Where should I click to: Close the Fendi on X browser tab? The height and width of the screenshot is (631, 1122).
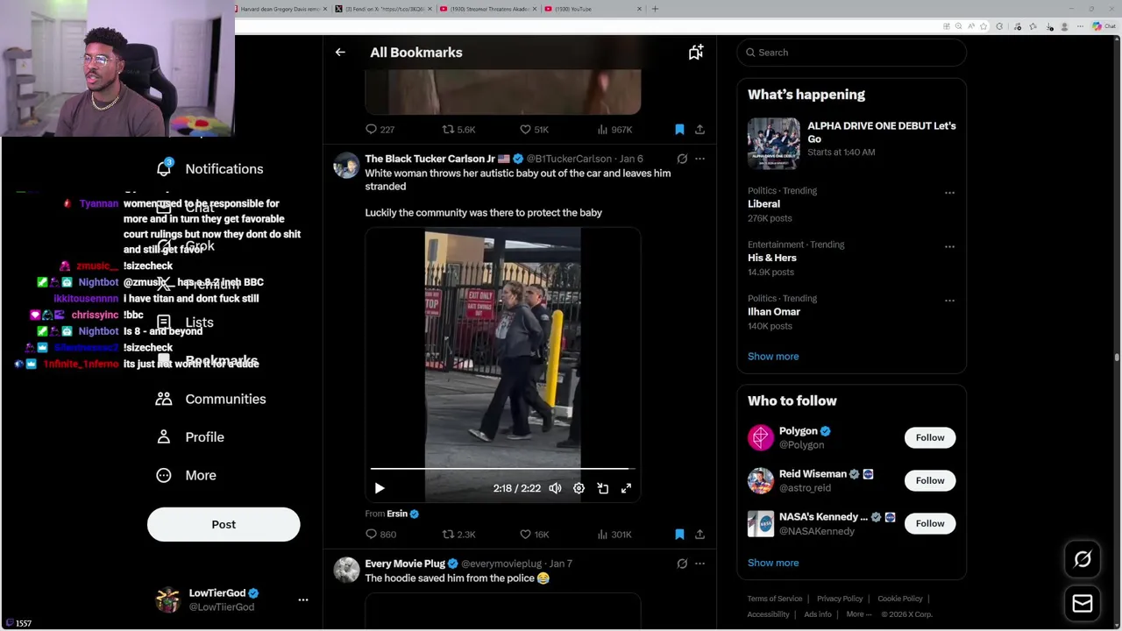coord(430,9)
